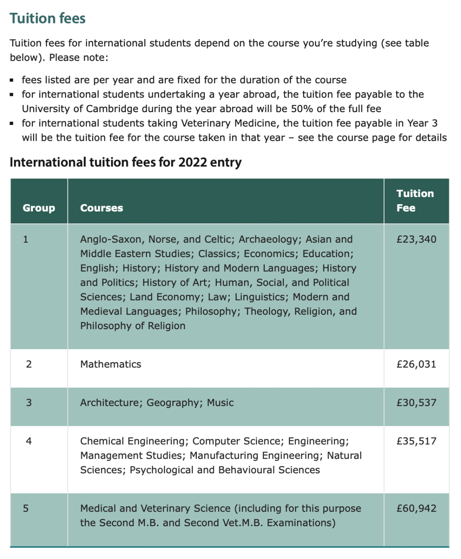Click the £23,340 fee cell

click(x=417, y=239)
